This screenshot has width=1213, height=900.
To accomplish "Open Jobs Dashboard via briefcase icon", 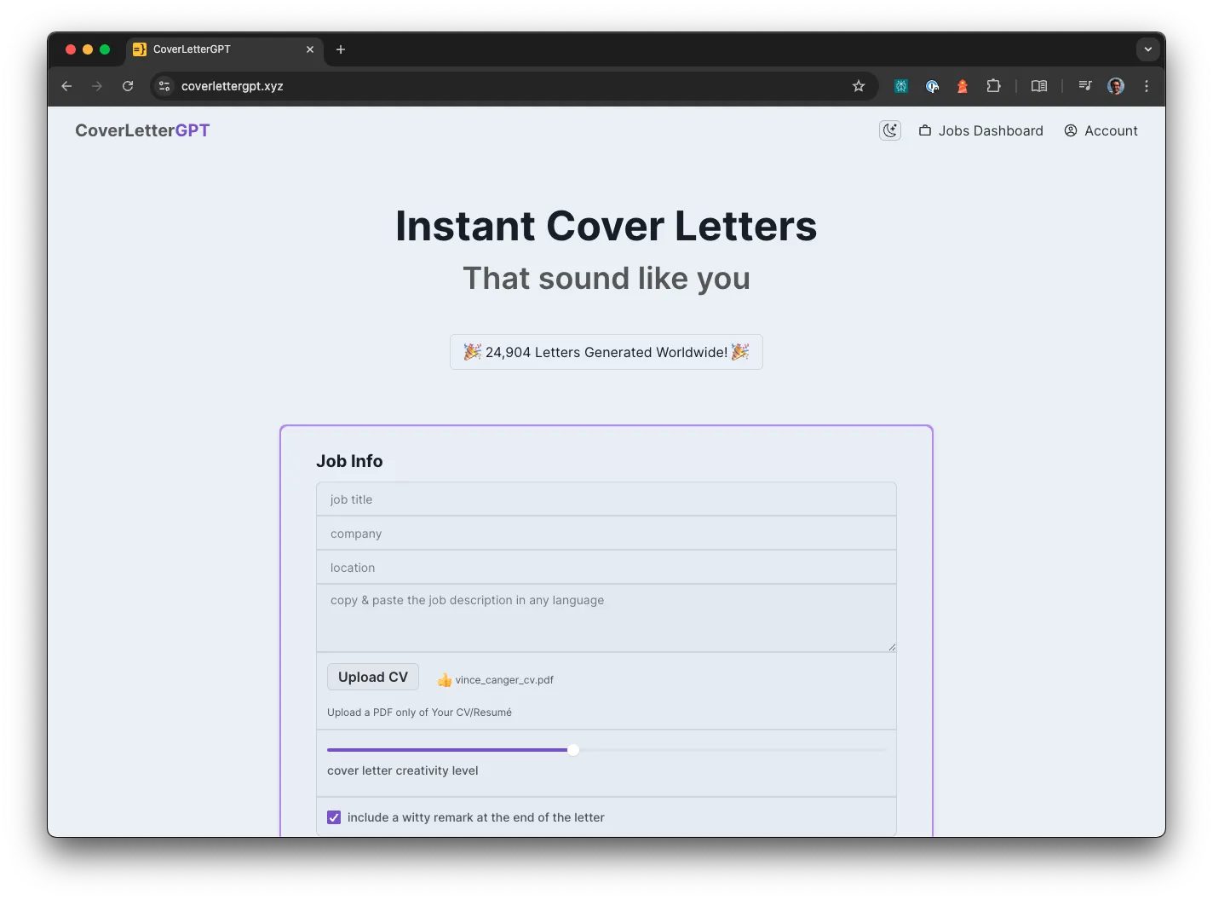I will coord(925,130).
